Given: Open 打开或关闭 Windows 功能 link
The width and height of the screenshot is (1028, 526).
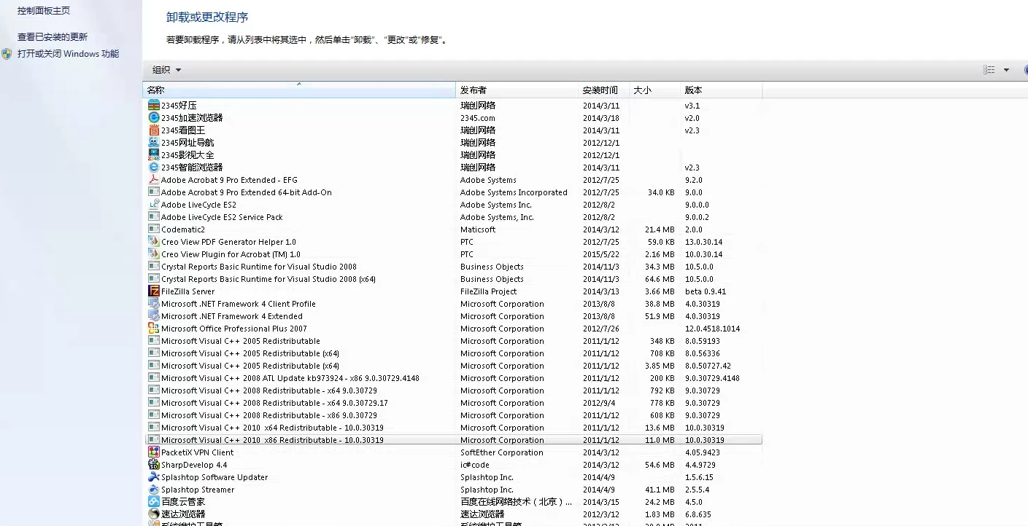Looking at the screenshot, I should click(x=68, y=54).
